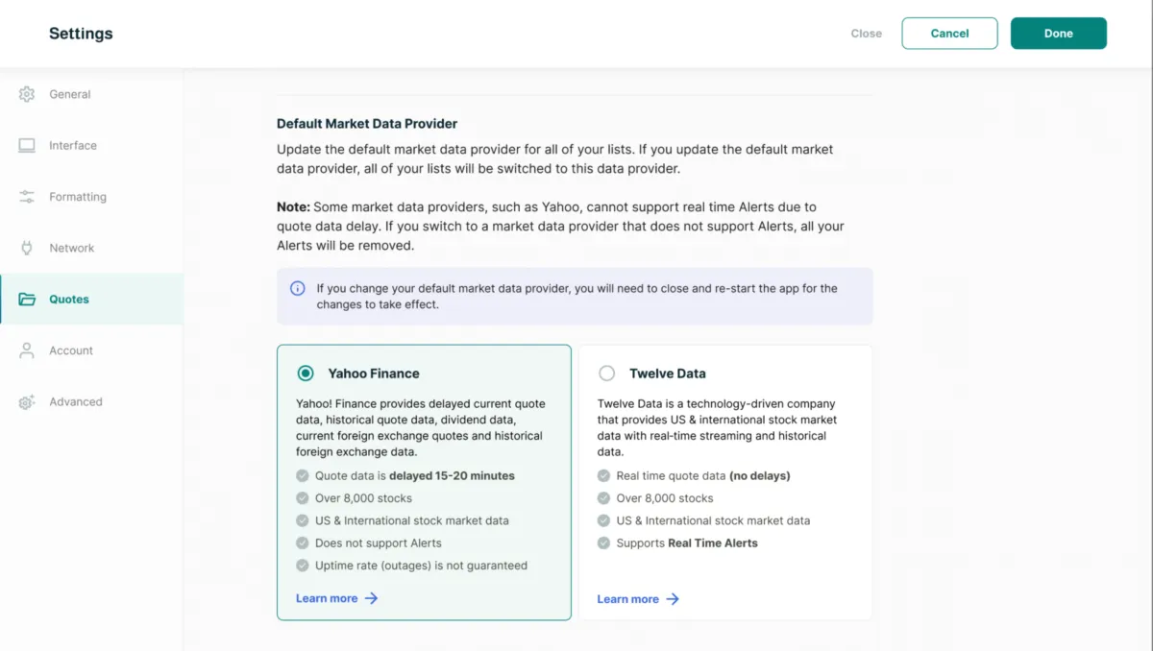This screenshot has width=1153, height=651.
Task: Open Yahoo Finance Learn more link
Action: coord(327,598)
